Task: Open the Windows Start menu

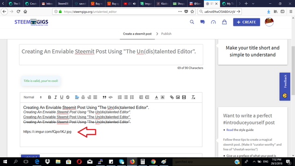Action: click(x=5, y=162)
